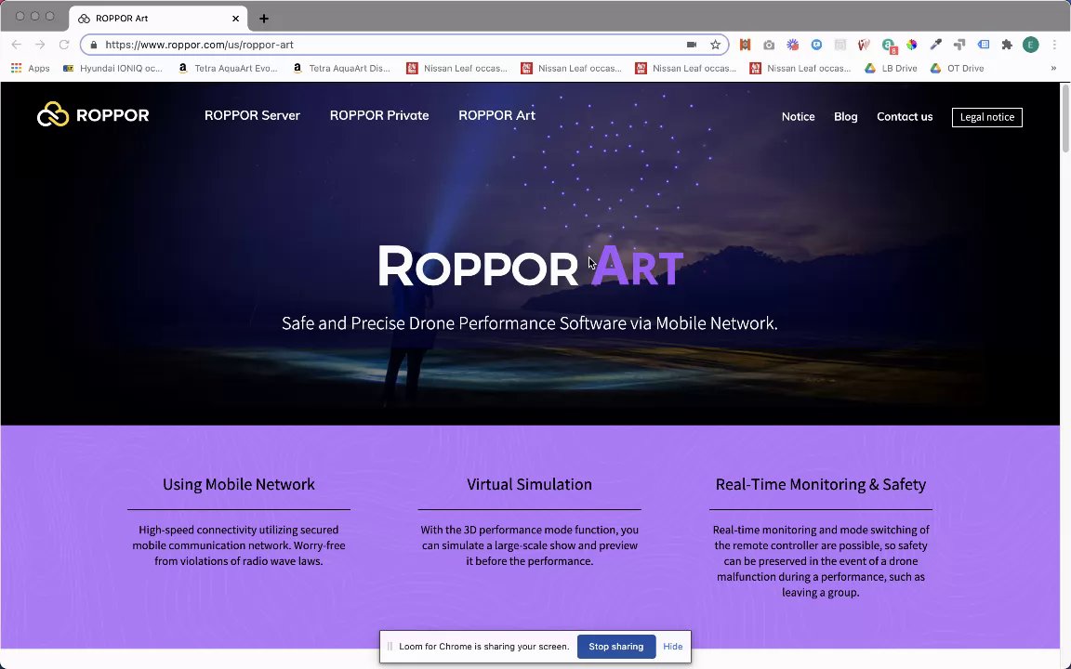Open ROPPOR Server in the site menu
1071x669 pixels.
[252, 115]
